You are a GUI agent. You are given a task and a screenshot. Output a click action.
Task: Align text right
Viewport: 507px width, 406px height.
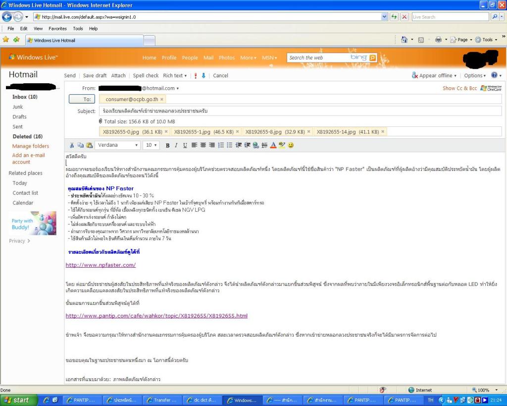point(211,145)
